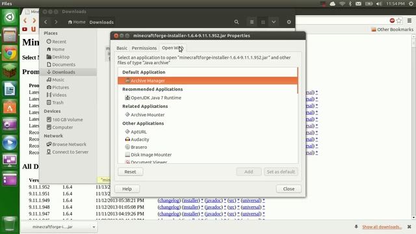Open volume indicator in top panel
The image size is (416, 234).
click(x=379, y=4)
